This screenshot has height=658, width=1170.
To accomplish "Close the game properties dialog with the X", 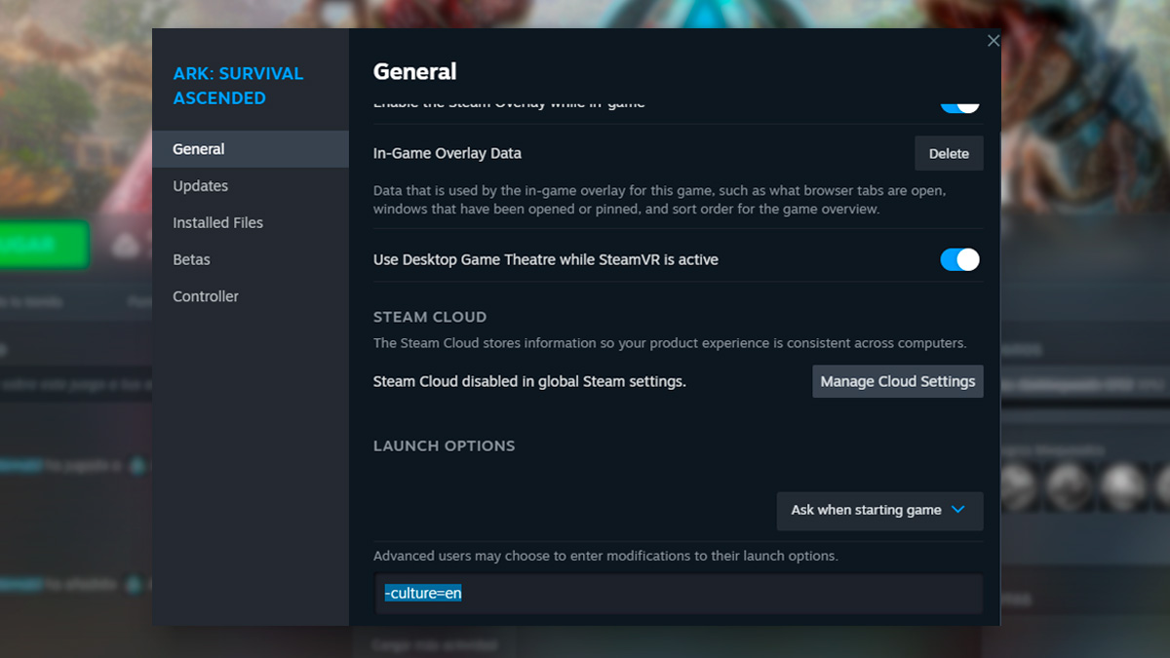I will pos(994,41).
